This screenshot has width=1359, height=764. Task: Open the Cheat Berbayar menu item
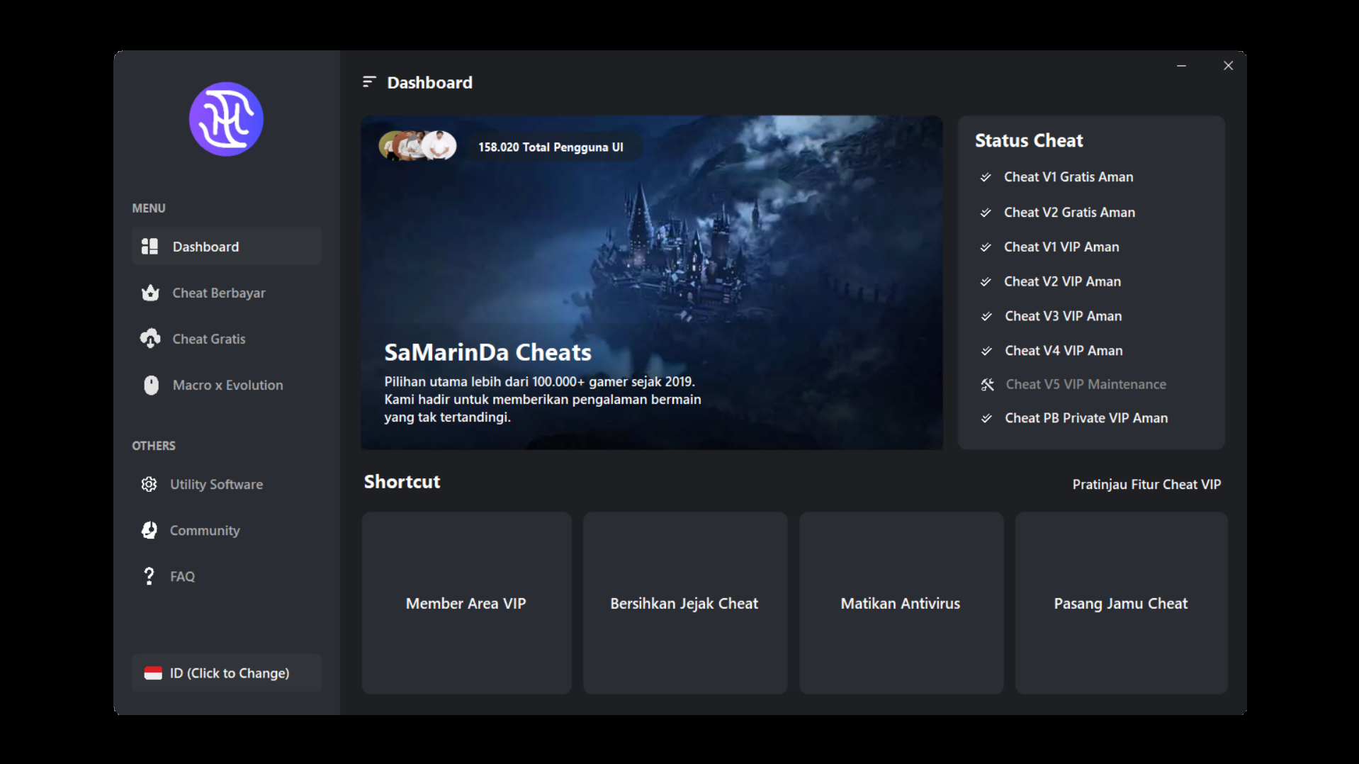click(219, 293)
